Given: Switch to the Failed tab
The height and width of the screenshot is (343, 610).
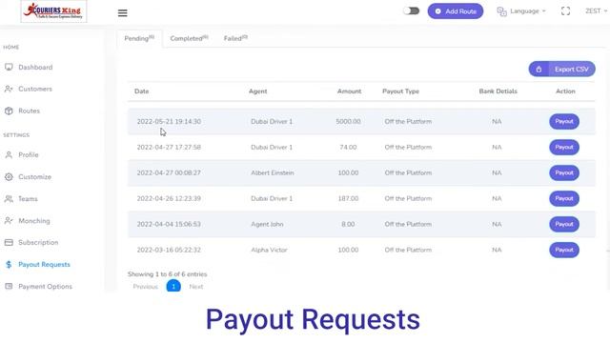Looking at the screenshot, I should [x=235, y=38].
